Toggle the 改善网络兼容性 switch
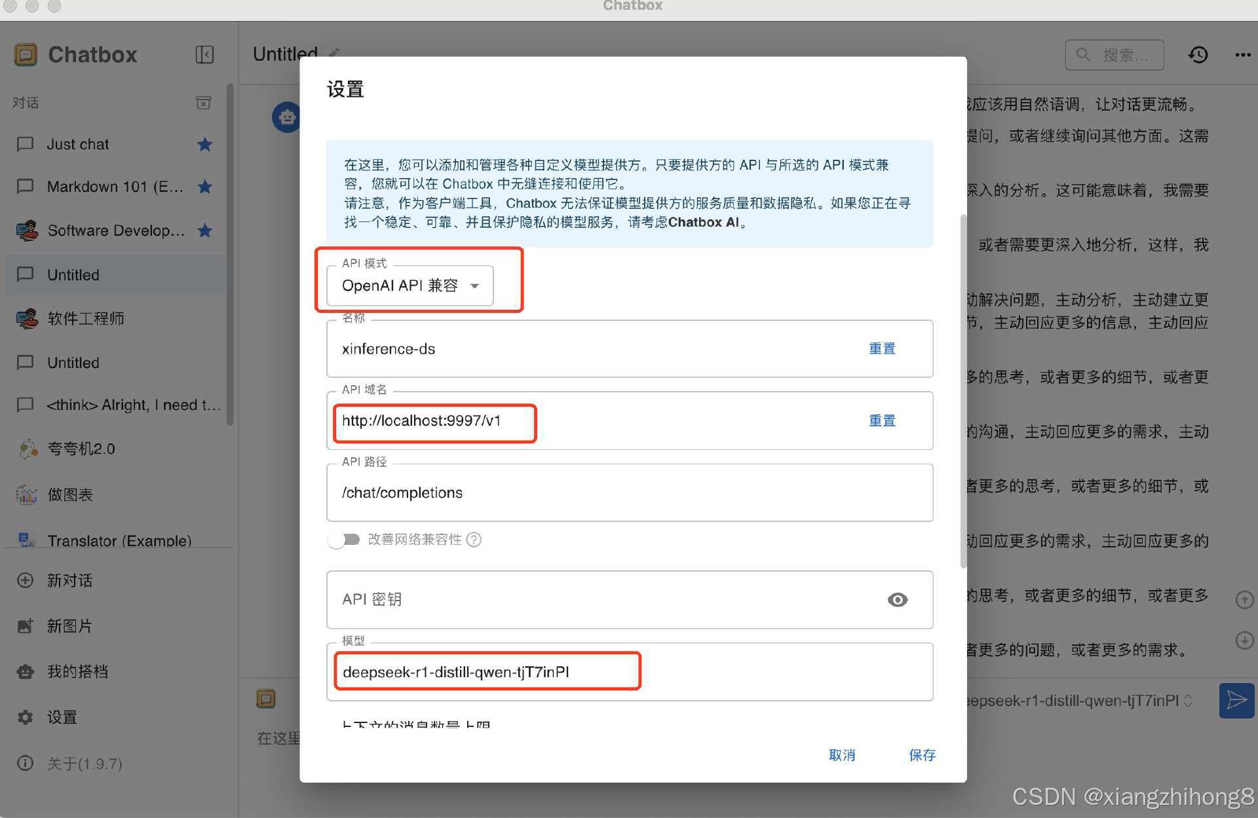1258x818 pixels. click(345, 539)
